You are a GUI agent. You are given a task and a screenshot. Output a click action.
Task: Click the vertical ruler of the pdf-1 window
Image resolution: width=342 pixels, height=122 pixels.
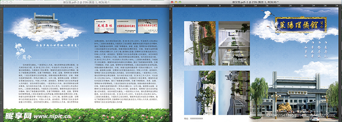tap(171, 64)
